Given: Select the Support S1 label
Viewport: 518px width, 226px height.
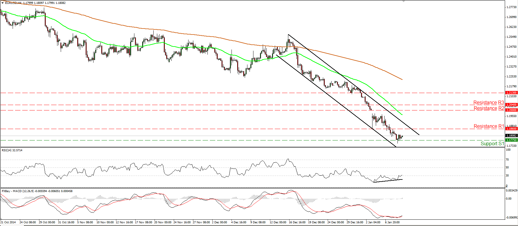Looking at the screenshot, I should click(492, 144).
